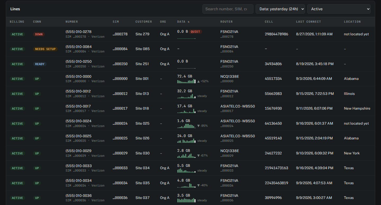
Task: Open line (555) 010-0250
Action: pos(79,61)
